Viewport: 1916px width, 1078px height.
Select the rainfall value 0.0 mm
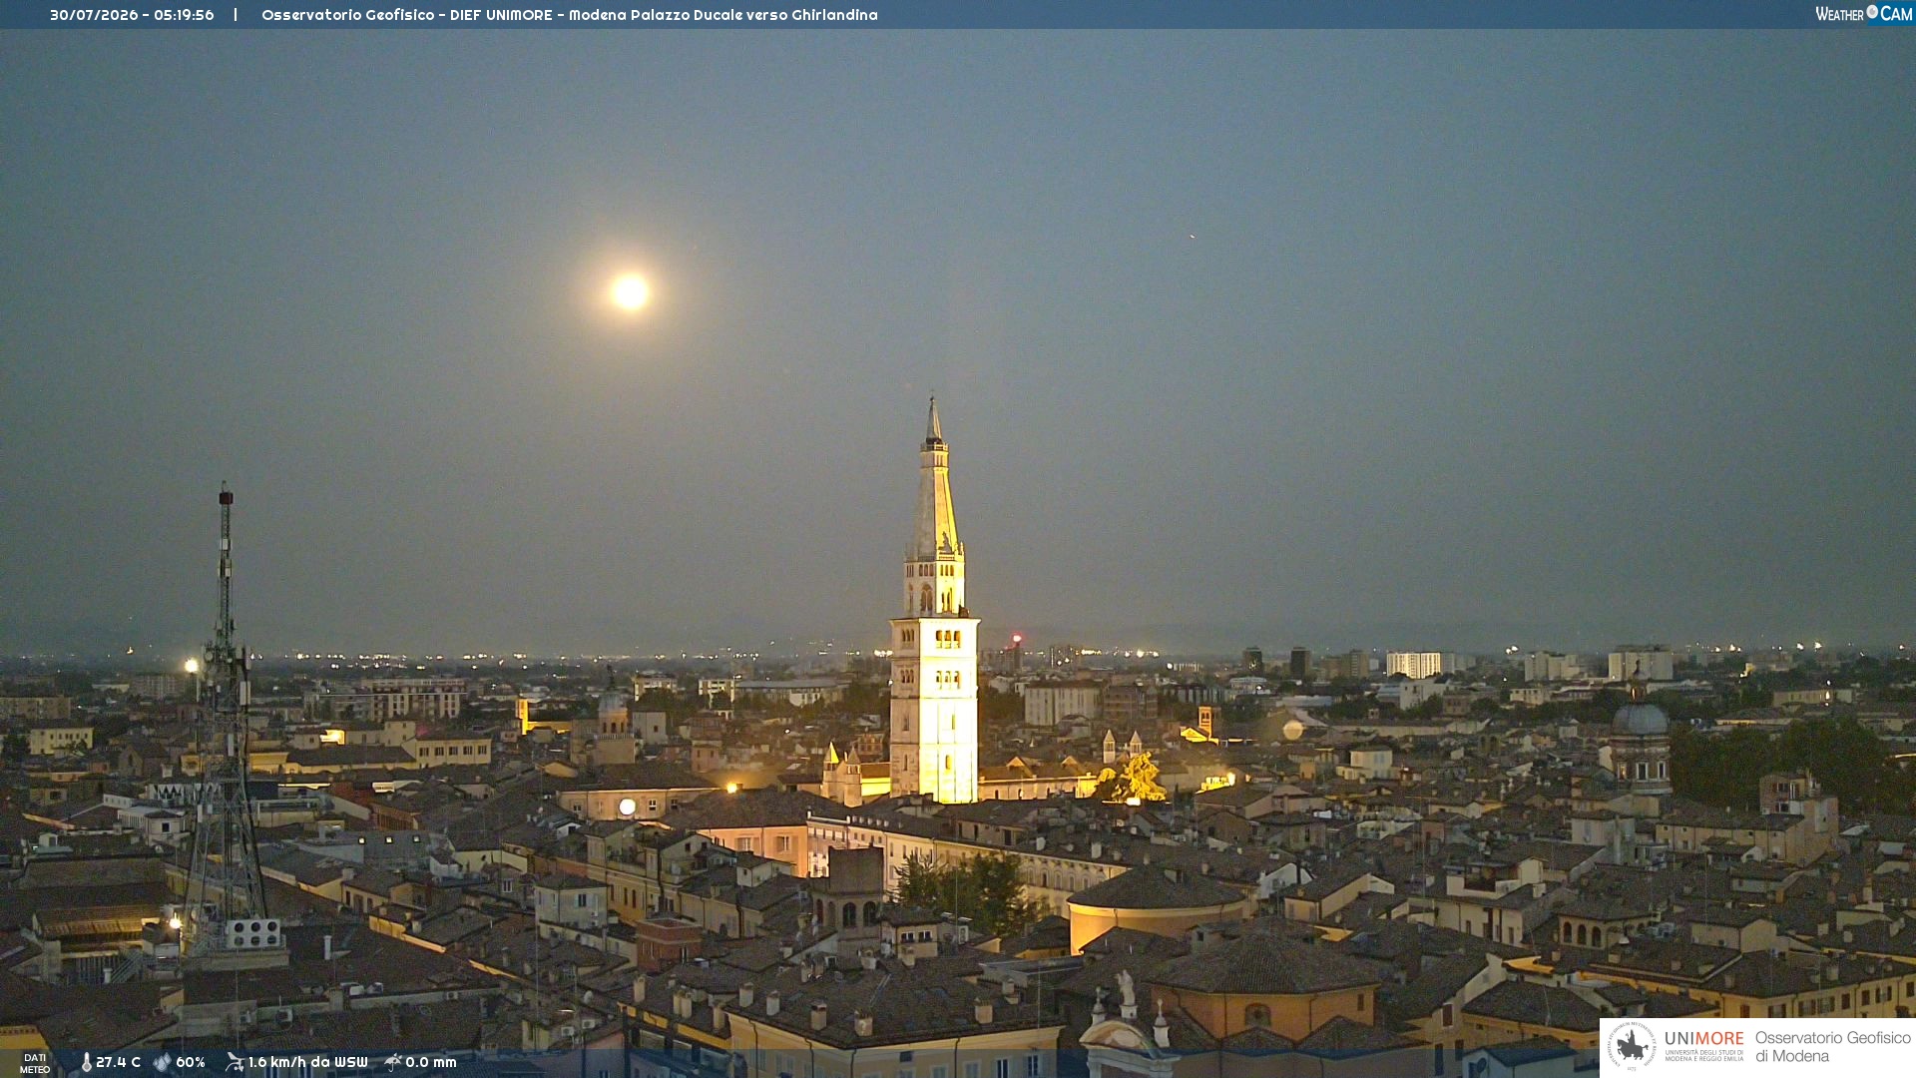click(431, 1063)
